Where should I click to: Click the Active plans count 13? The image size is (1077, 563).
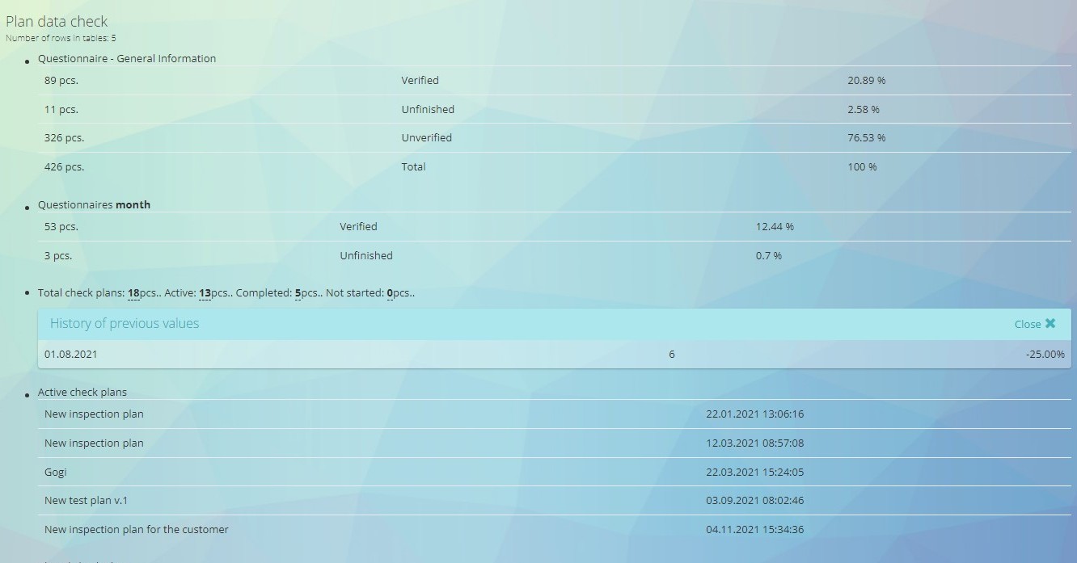(x=205, y=293)
